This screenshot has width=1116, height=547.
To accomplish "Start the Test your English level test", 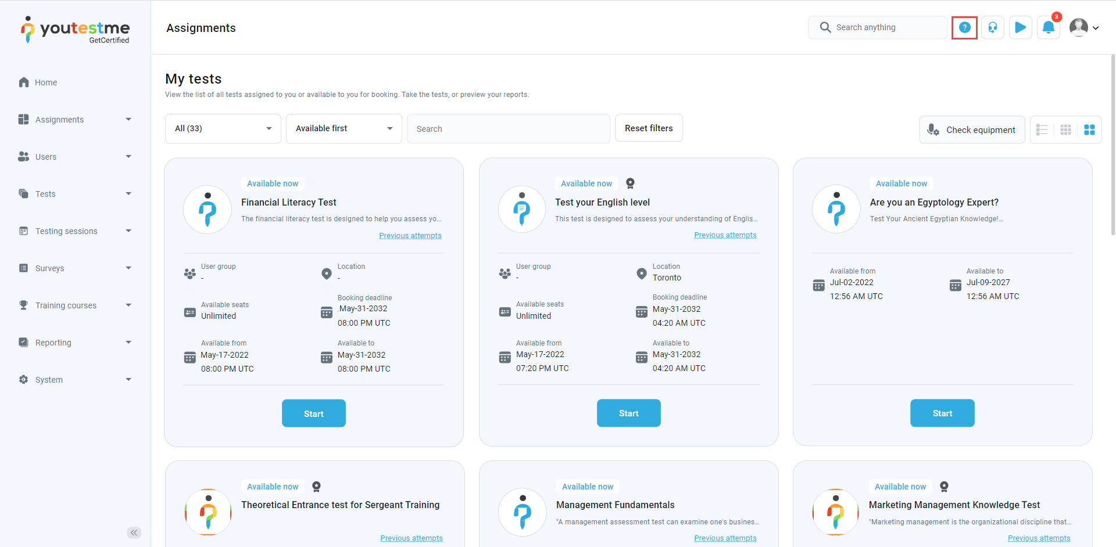I will [x=629, y=413].
